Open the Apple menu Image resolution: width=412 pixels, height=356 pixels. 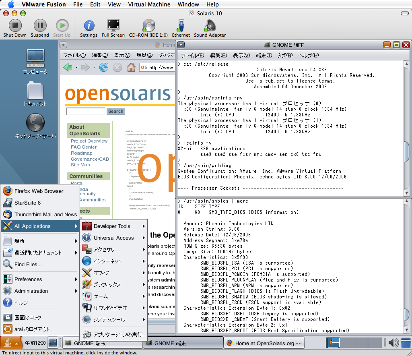coord(11,4)
